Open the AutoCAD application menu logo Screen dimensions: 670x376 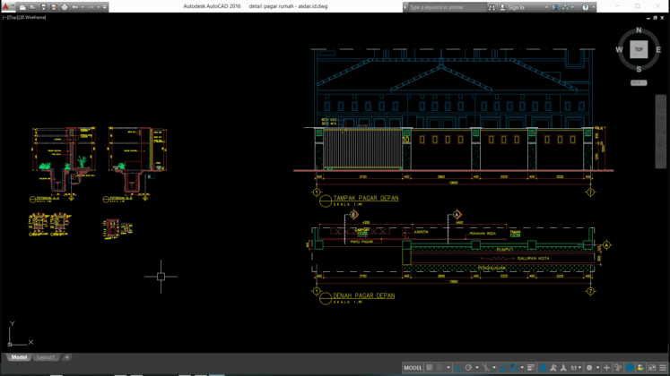[6, 6]
